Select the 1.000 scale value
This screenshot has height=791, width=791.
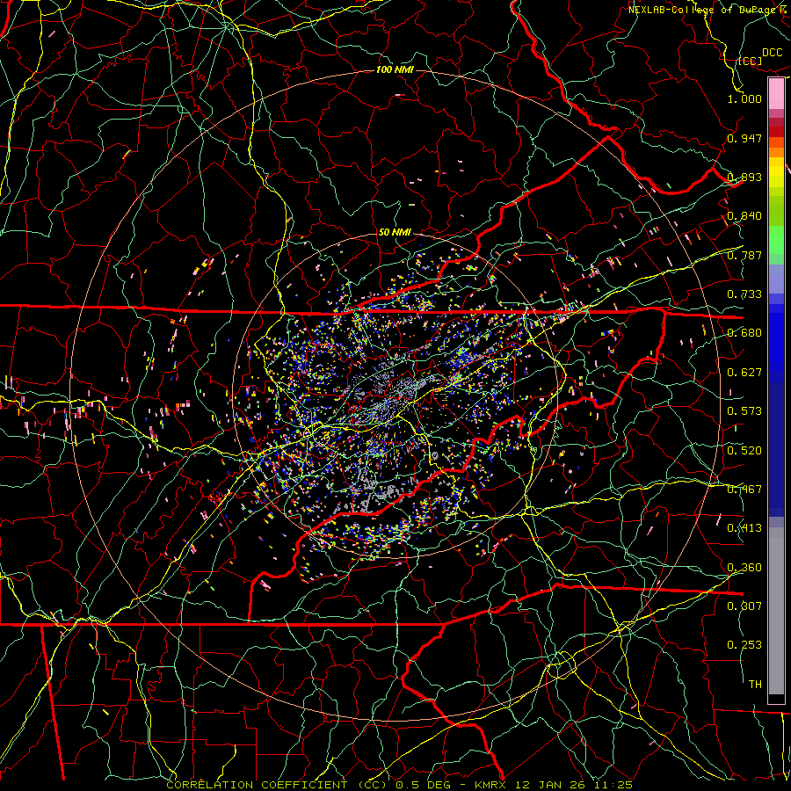coord(744,98)
